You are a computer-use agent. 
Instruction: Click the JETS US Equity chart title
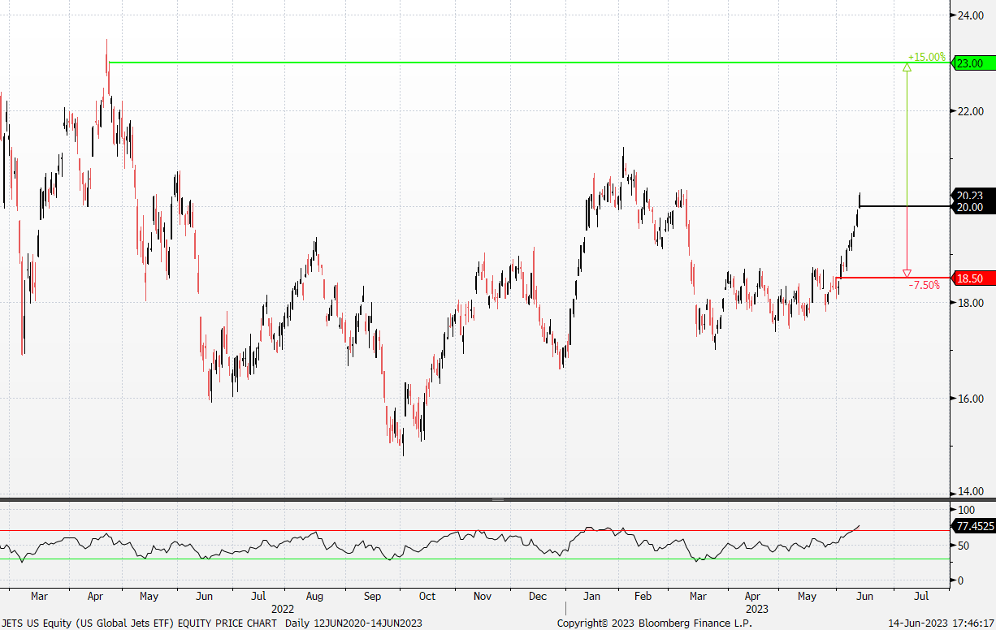[x=140, y=623]
